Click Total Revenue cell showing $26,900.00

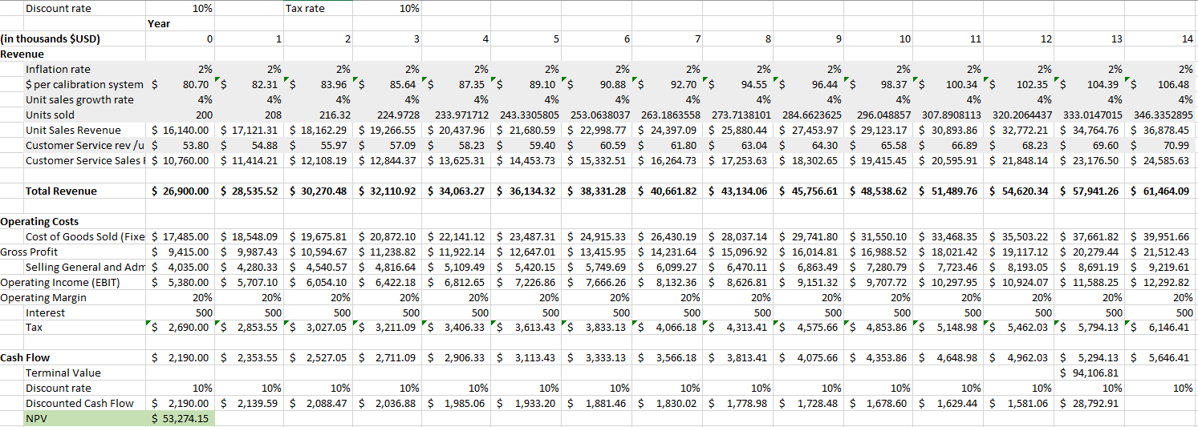click(181, 191)
